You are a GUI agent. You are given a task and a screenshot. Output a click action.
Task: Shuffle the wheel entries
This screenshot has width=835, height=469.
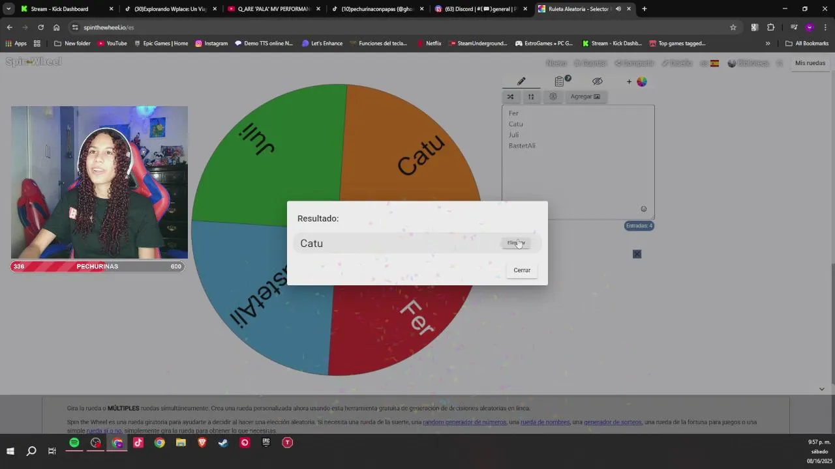[x=510, y=96]
